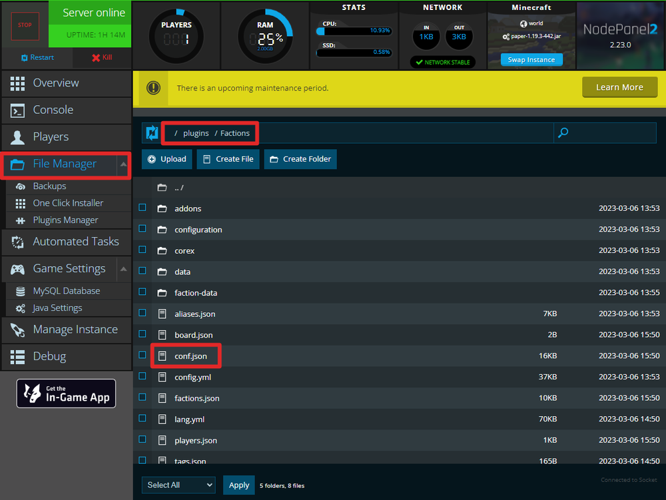Collapse the File Manager submenu arrow
Image resolution: width=666 pixels, height=500 pixels.
click(123, 166)
